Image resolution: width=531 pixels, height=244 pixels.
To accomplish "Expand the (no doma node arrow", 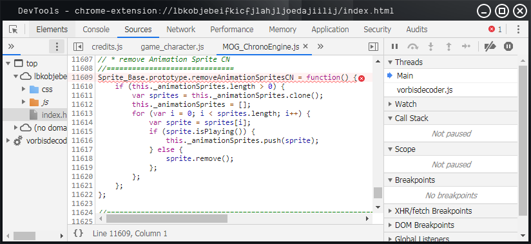I will coord(15,128).
